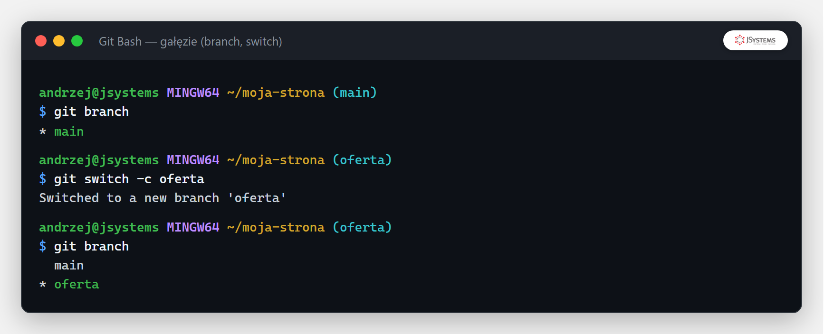Click the last 'git branch' command
824x334 pixels.
tap(91, 247)
